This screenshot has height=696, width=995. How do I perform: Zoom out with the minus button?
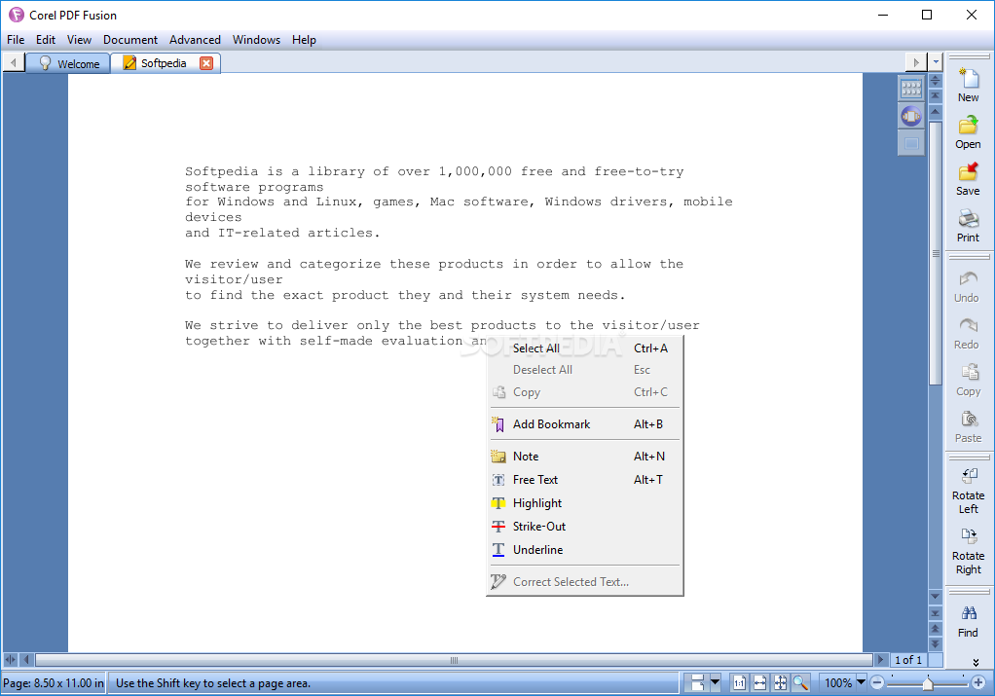(877, 682)
